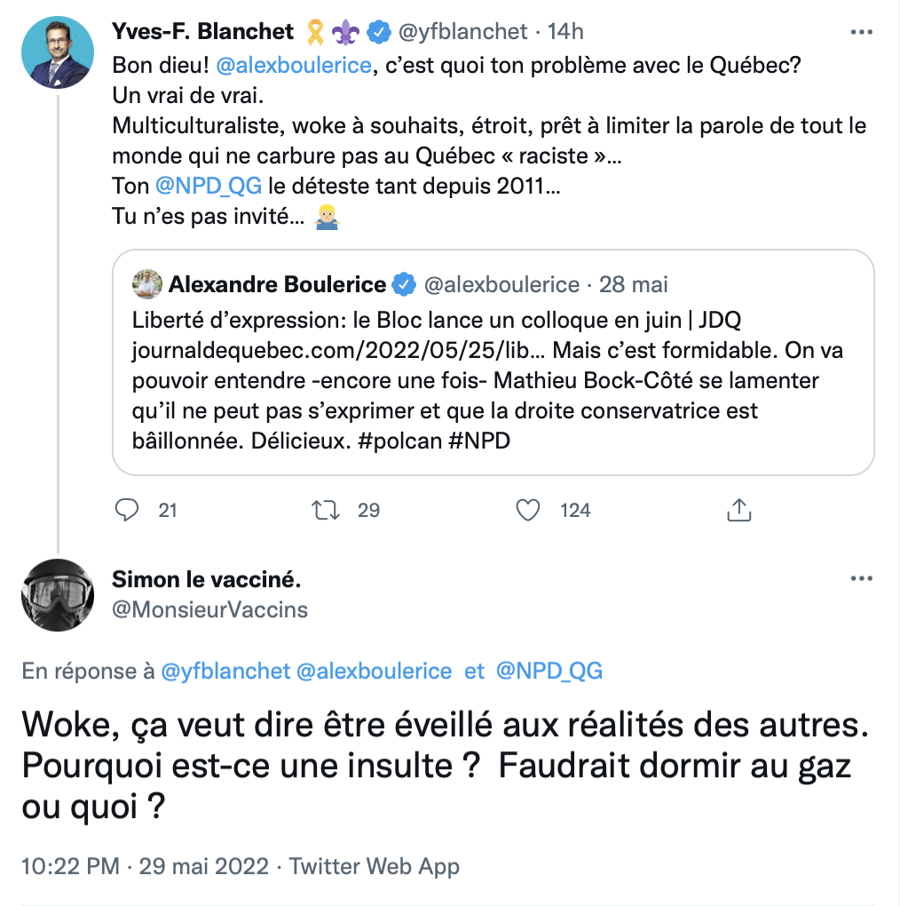The image size is (900, 906).
Task: Click the Simon le vacciné display name
Action: [x=206, y=580]
